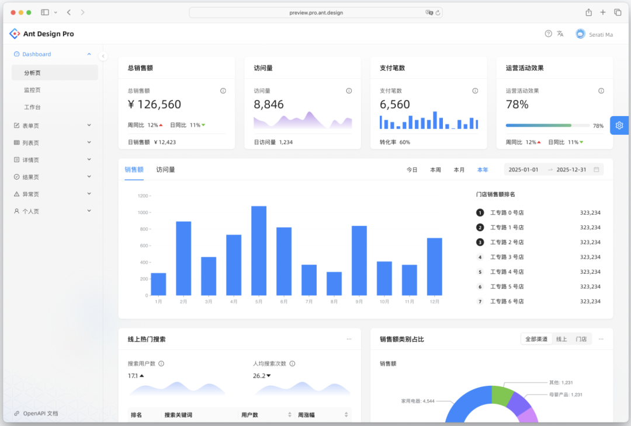Image resolution: width=631 pixels, height=426 pixels.
Task: Go back with browser back arrow
Action: (69, 12)
